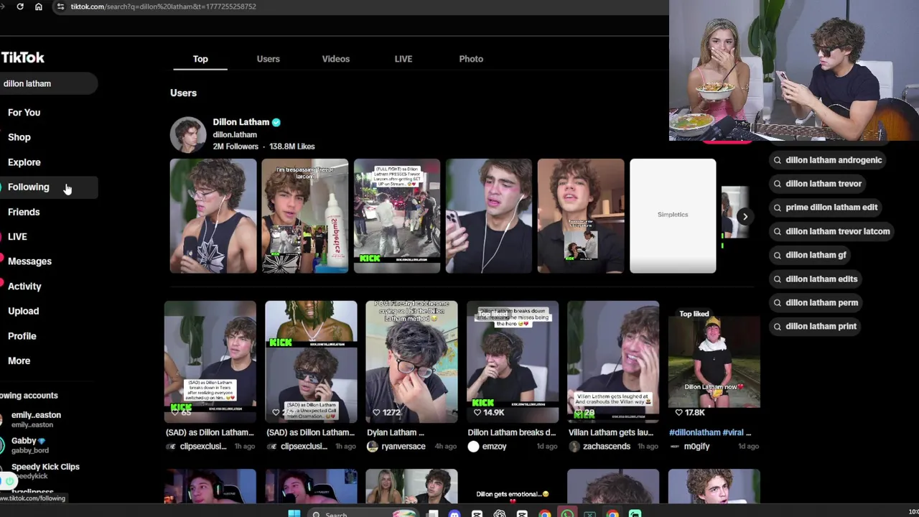Click heart icon on 14.9K likes video
Image resolution: width=919 pixels, height=517 pixels.
tap(477, 412)
